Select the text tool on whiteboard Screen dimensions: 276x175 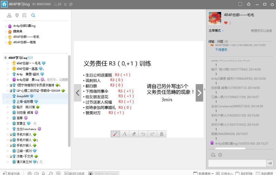125,134
